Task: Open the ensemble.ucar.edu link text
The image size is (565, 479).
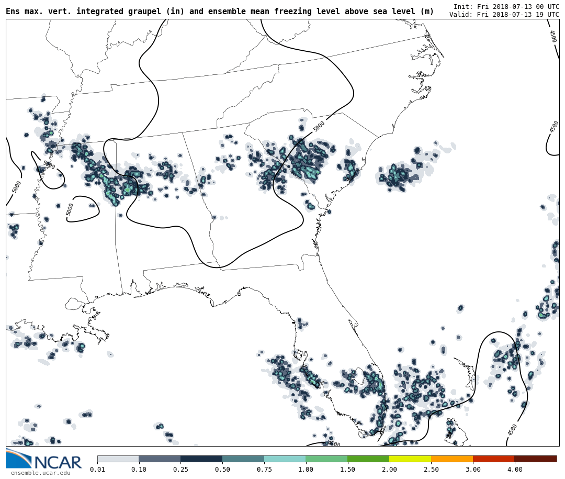Action: pos(40,473)
